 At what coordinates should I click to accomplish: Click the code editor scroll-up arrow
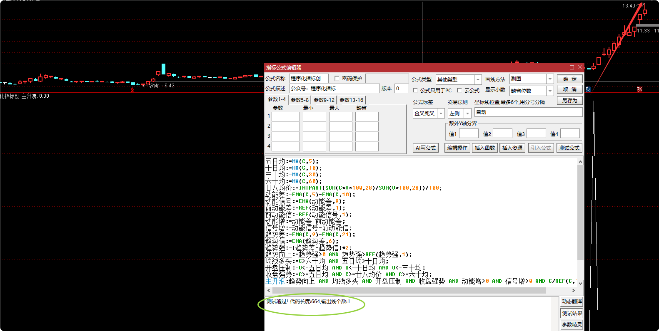(x=580, y=162)
